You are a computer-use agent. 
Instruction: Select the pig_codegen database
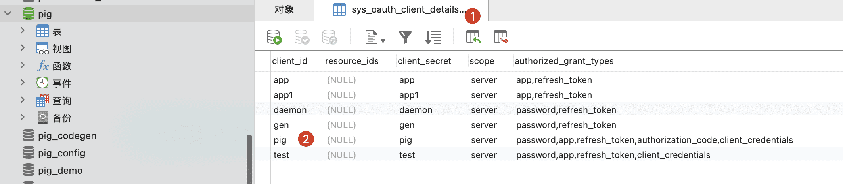tap(67, 135)
